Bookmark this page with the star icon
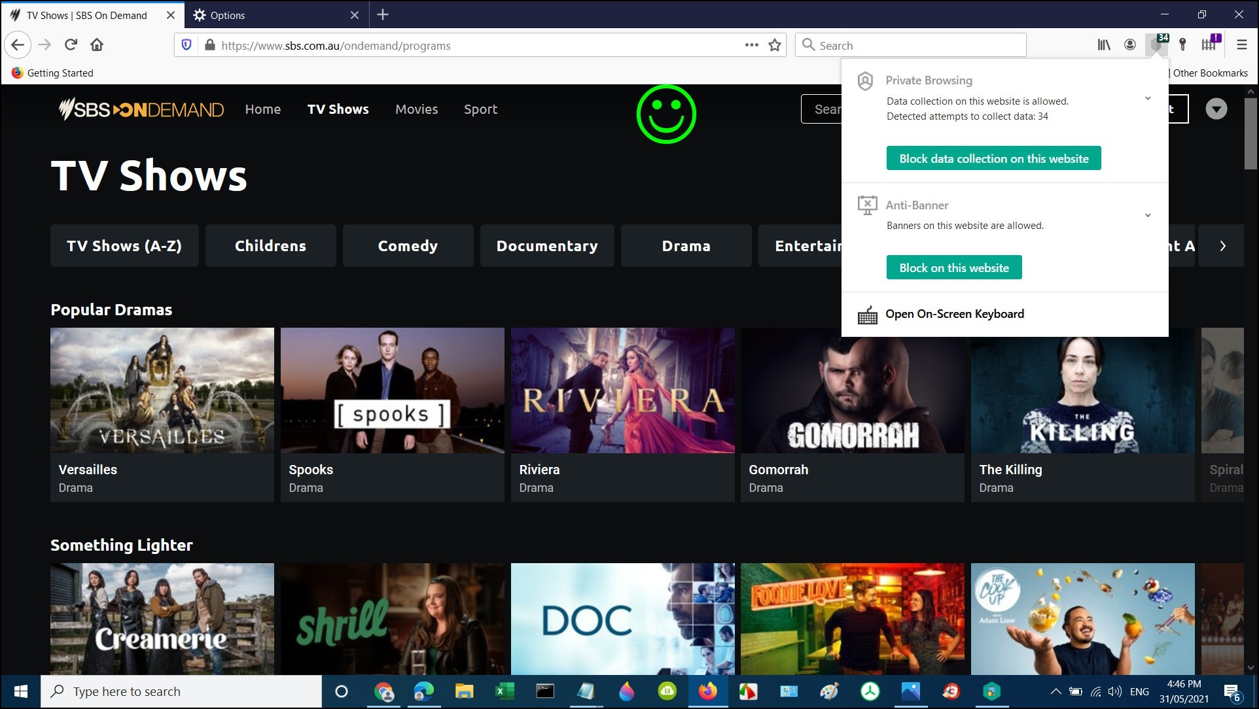 click(775, 45)
